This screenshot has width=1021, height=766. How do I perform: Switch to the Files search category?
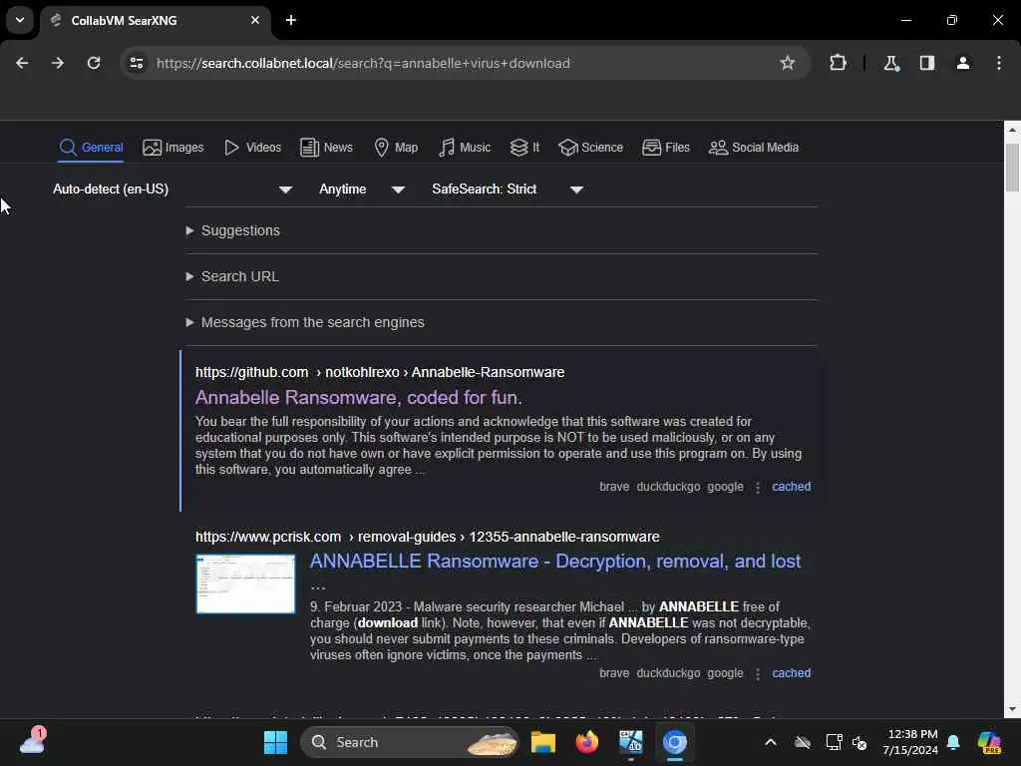(x=665, y=148)
